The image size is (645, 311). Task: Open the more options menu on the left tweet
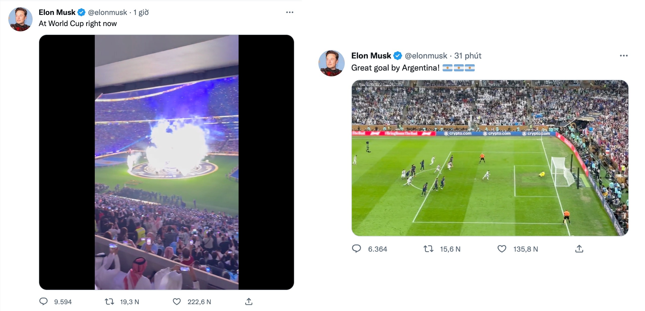coord(289,12)
